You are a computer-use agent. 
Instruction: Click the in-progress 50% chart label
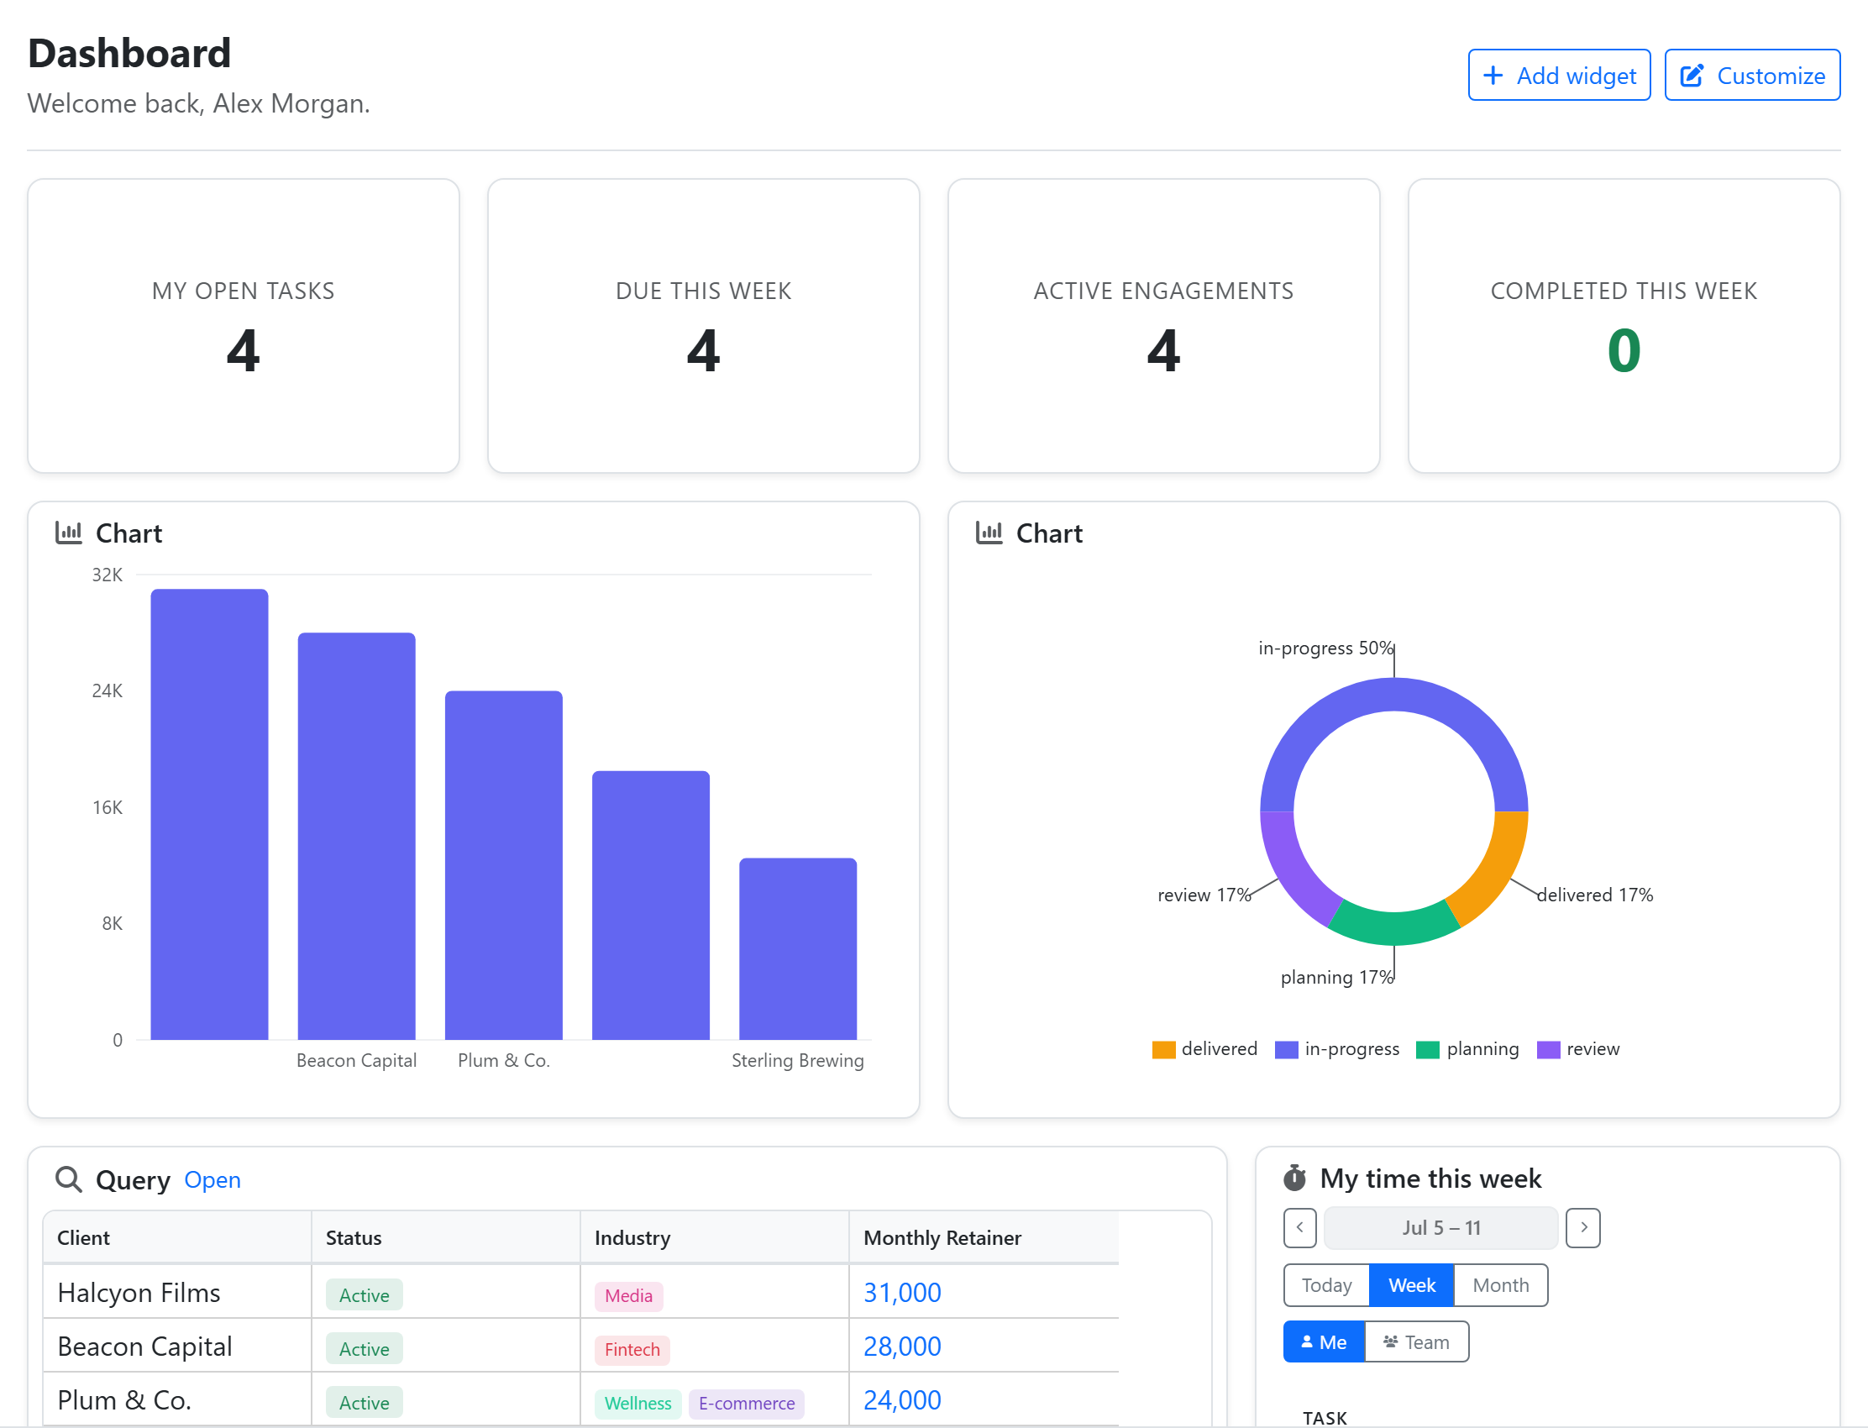click(x=1325, y=648)
